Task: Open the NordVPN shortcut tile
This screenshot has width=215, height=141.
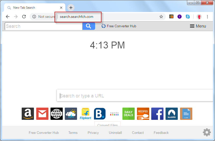Action: (x=172, y=114)
